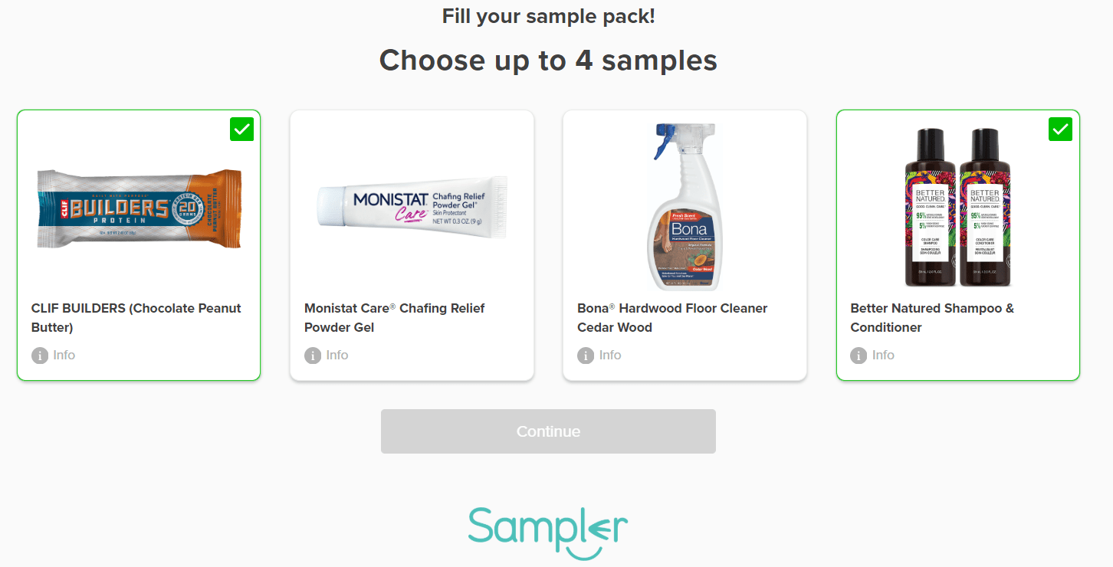Click the Better Natured shampoo bottles image
Image resolution: width=1113 pixels, height=567 pixels.
point(958,207)
